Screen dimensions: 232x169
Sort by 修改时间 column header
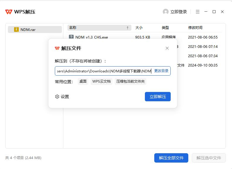pos(195,28)
